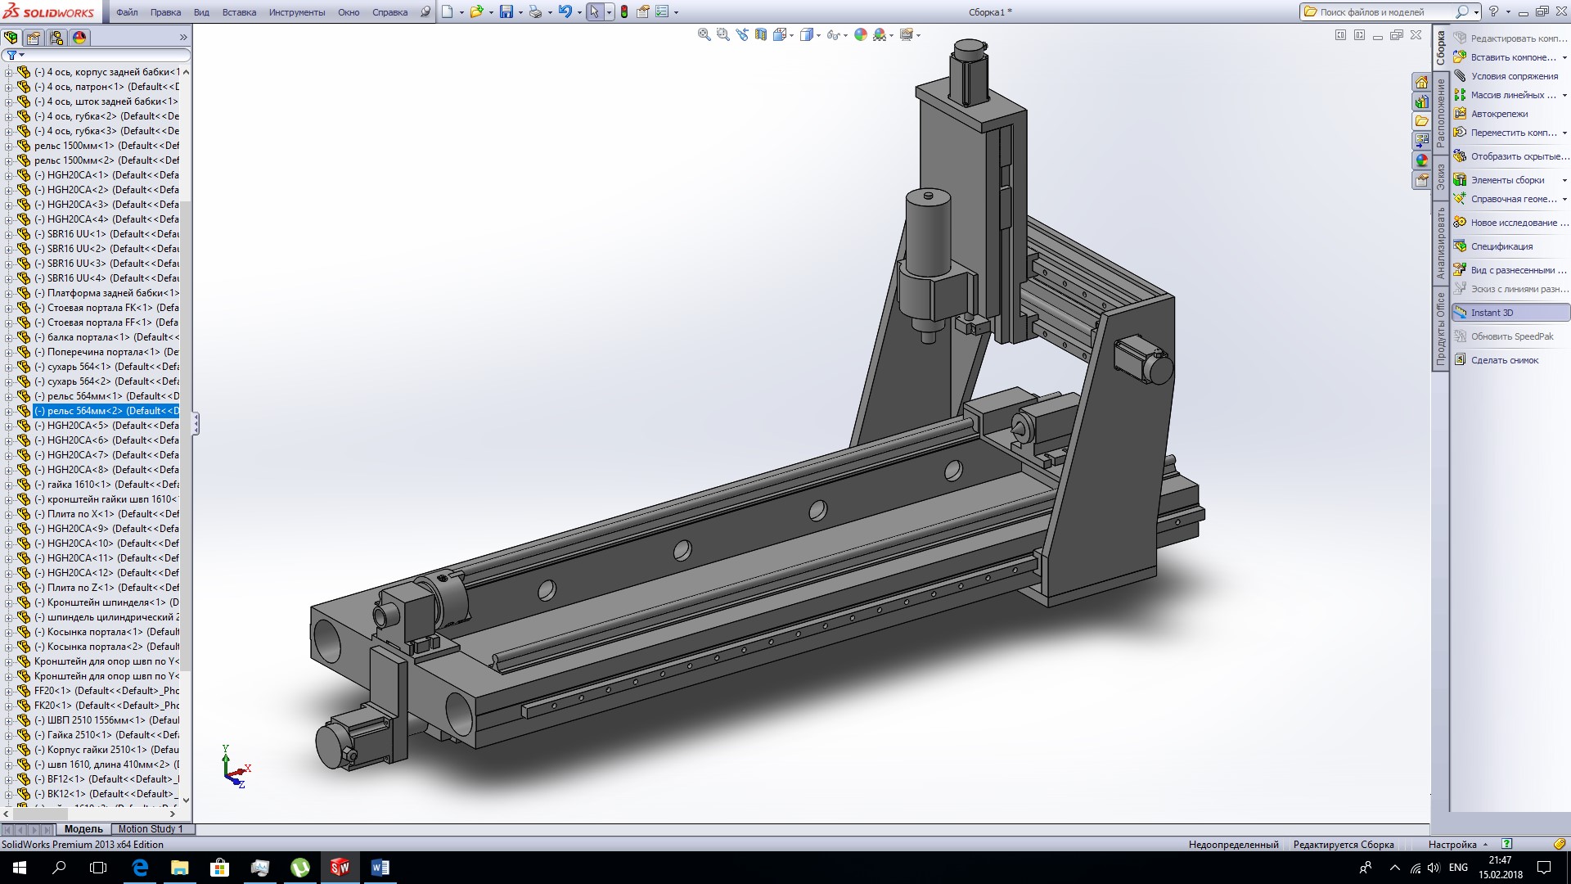Click Zoom to Fit magnifier icon
The image size is (1571, 884).
704,34
